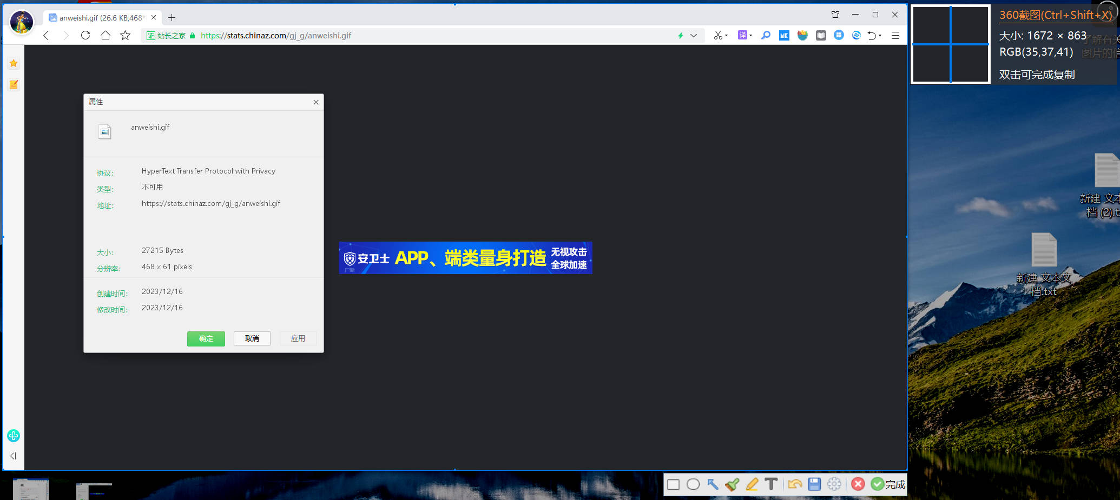Close the anweishi.gif tab
The image size is (1120, 500).
tap(154, 18)
